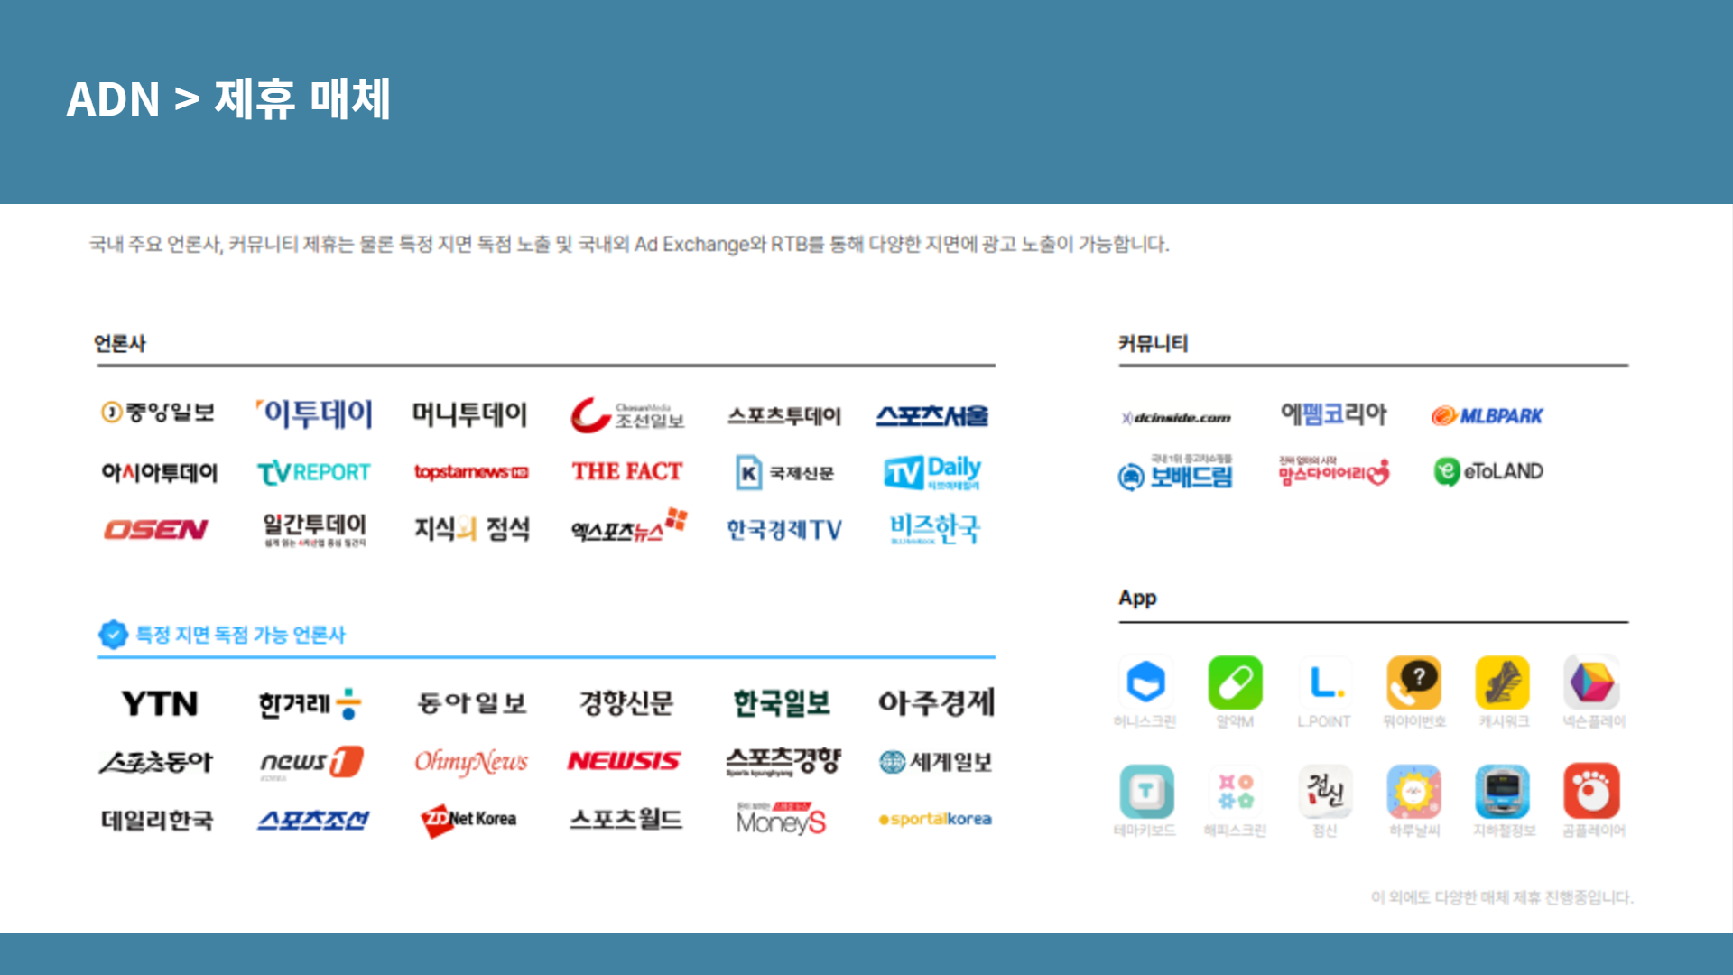Viewport: 1733px width, 975px height.
Task: Select the 하루날씨 sun icon
Action: pyautogui.click(x=1413, y=792)
